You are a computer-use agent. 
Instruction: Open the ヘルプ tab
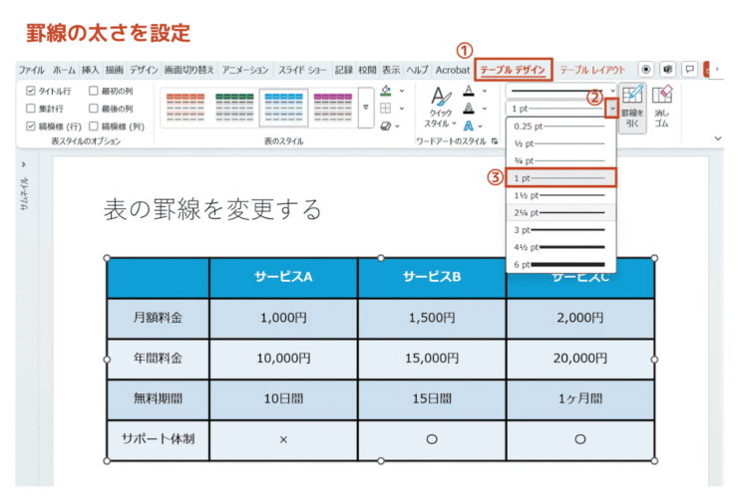[x=418, y=70]
